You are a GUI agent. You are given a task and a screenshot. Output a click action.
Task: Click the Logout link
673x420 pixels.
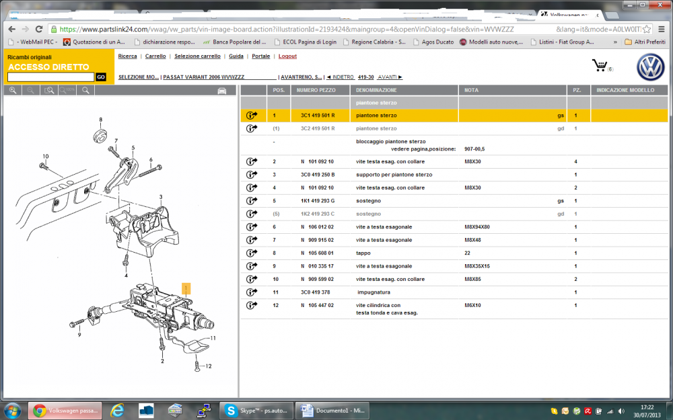(x=287, y=56)
